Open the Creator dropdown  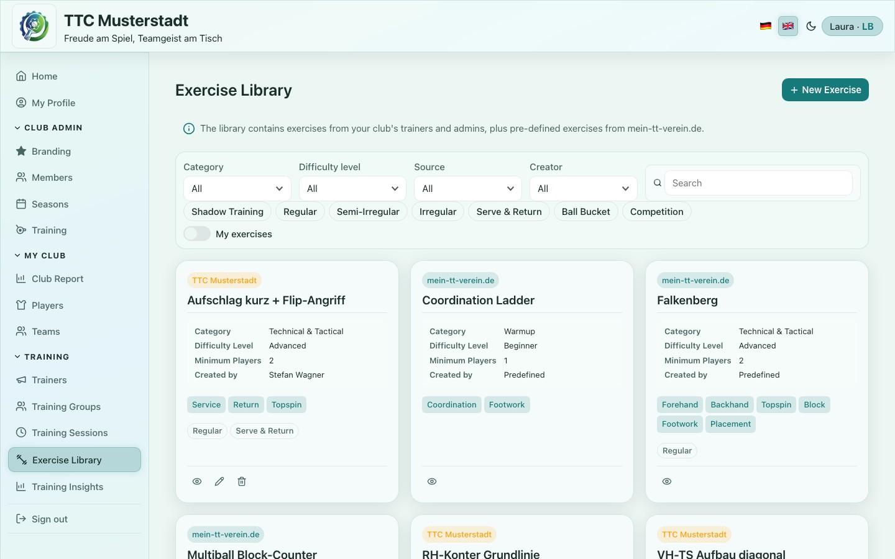584,188
